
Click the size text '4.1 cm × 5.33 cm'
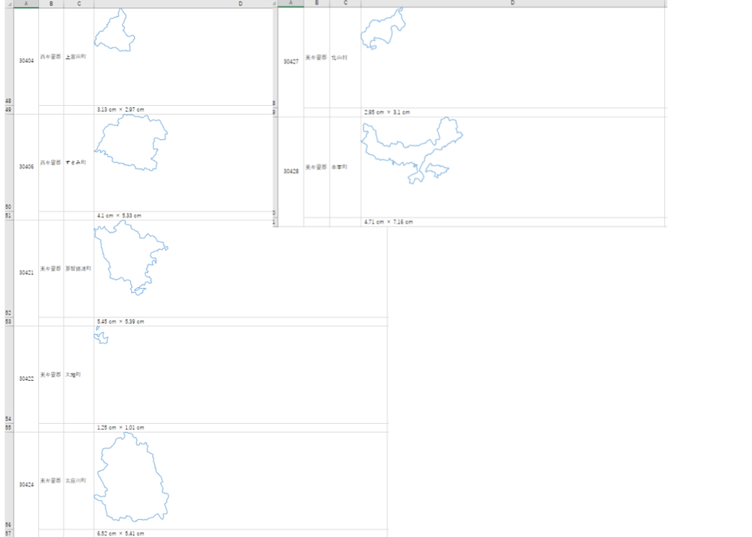click(119, 216)
